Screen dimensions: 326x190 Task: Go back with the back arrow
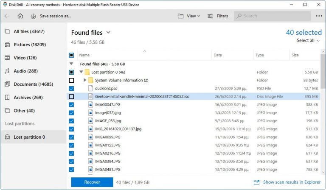[x=7, y=16]
